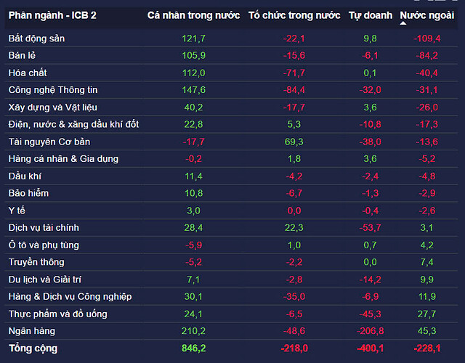
Task: Select Tài nguyên Cơ bản sector
Action: tap(49, 142)
